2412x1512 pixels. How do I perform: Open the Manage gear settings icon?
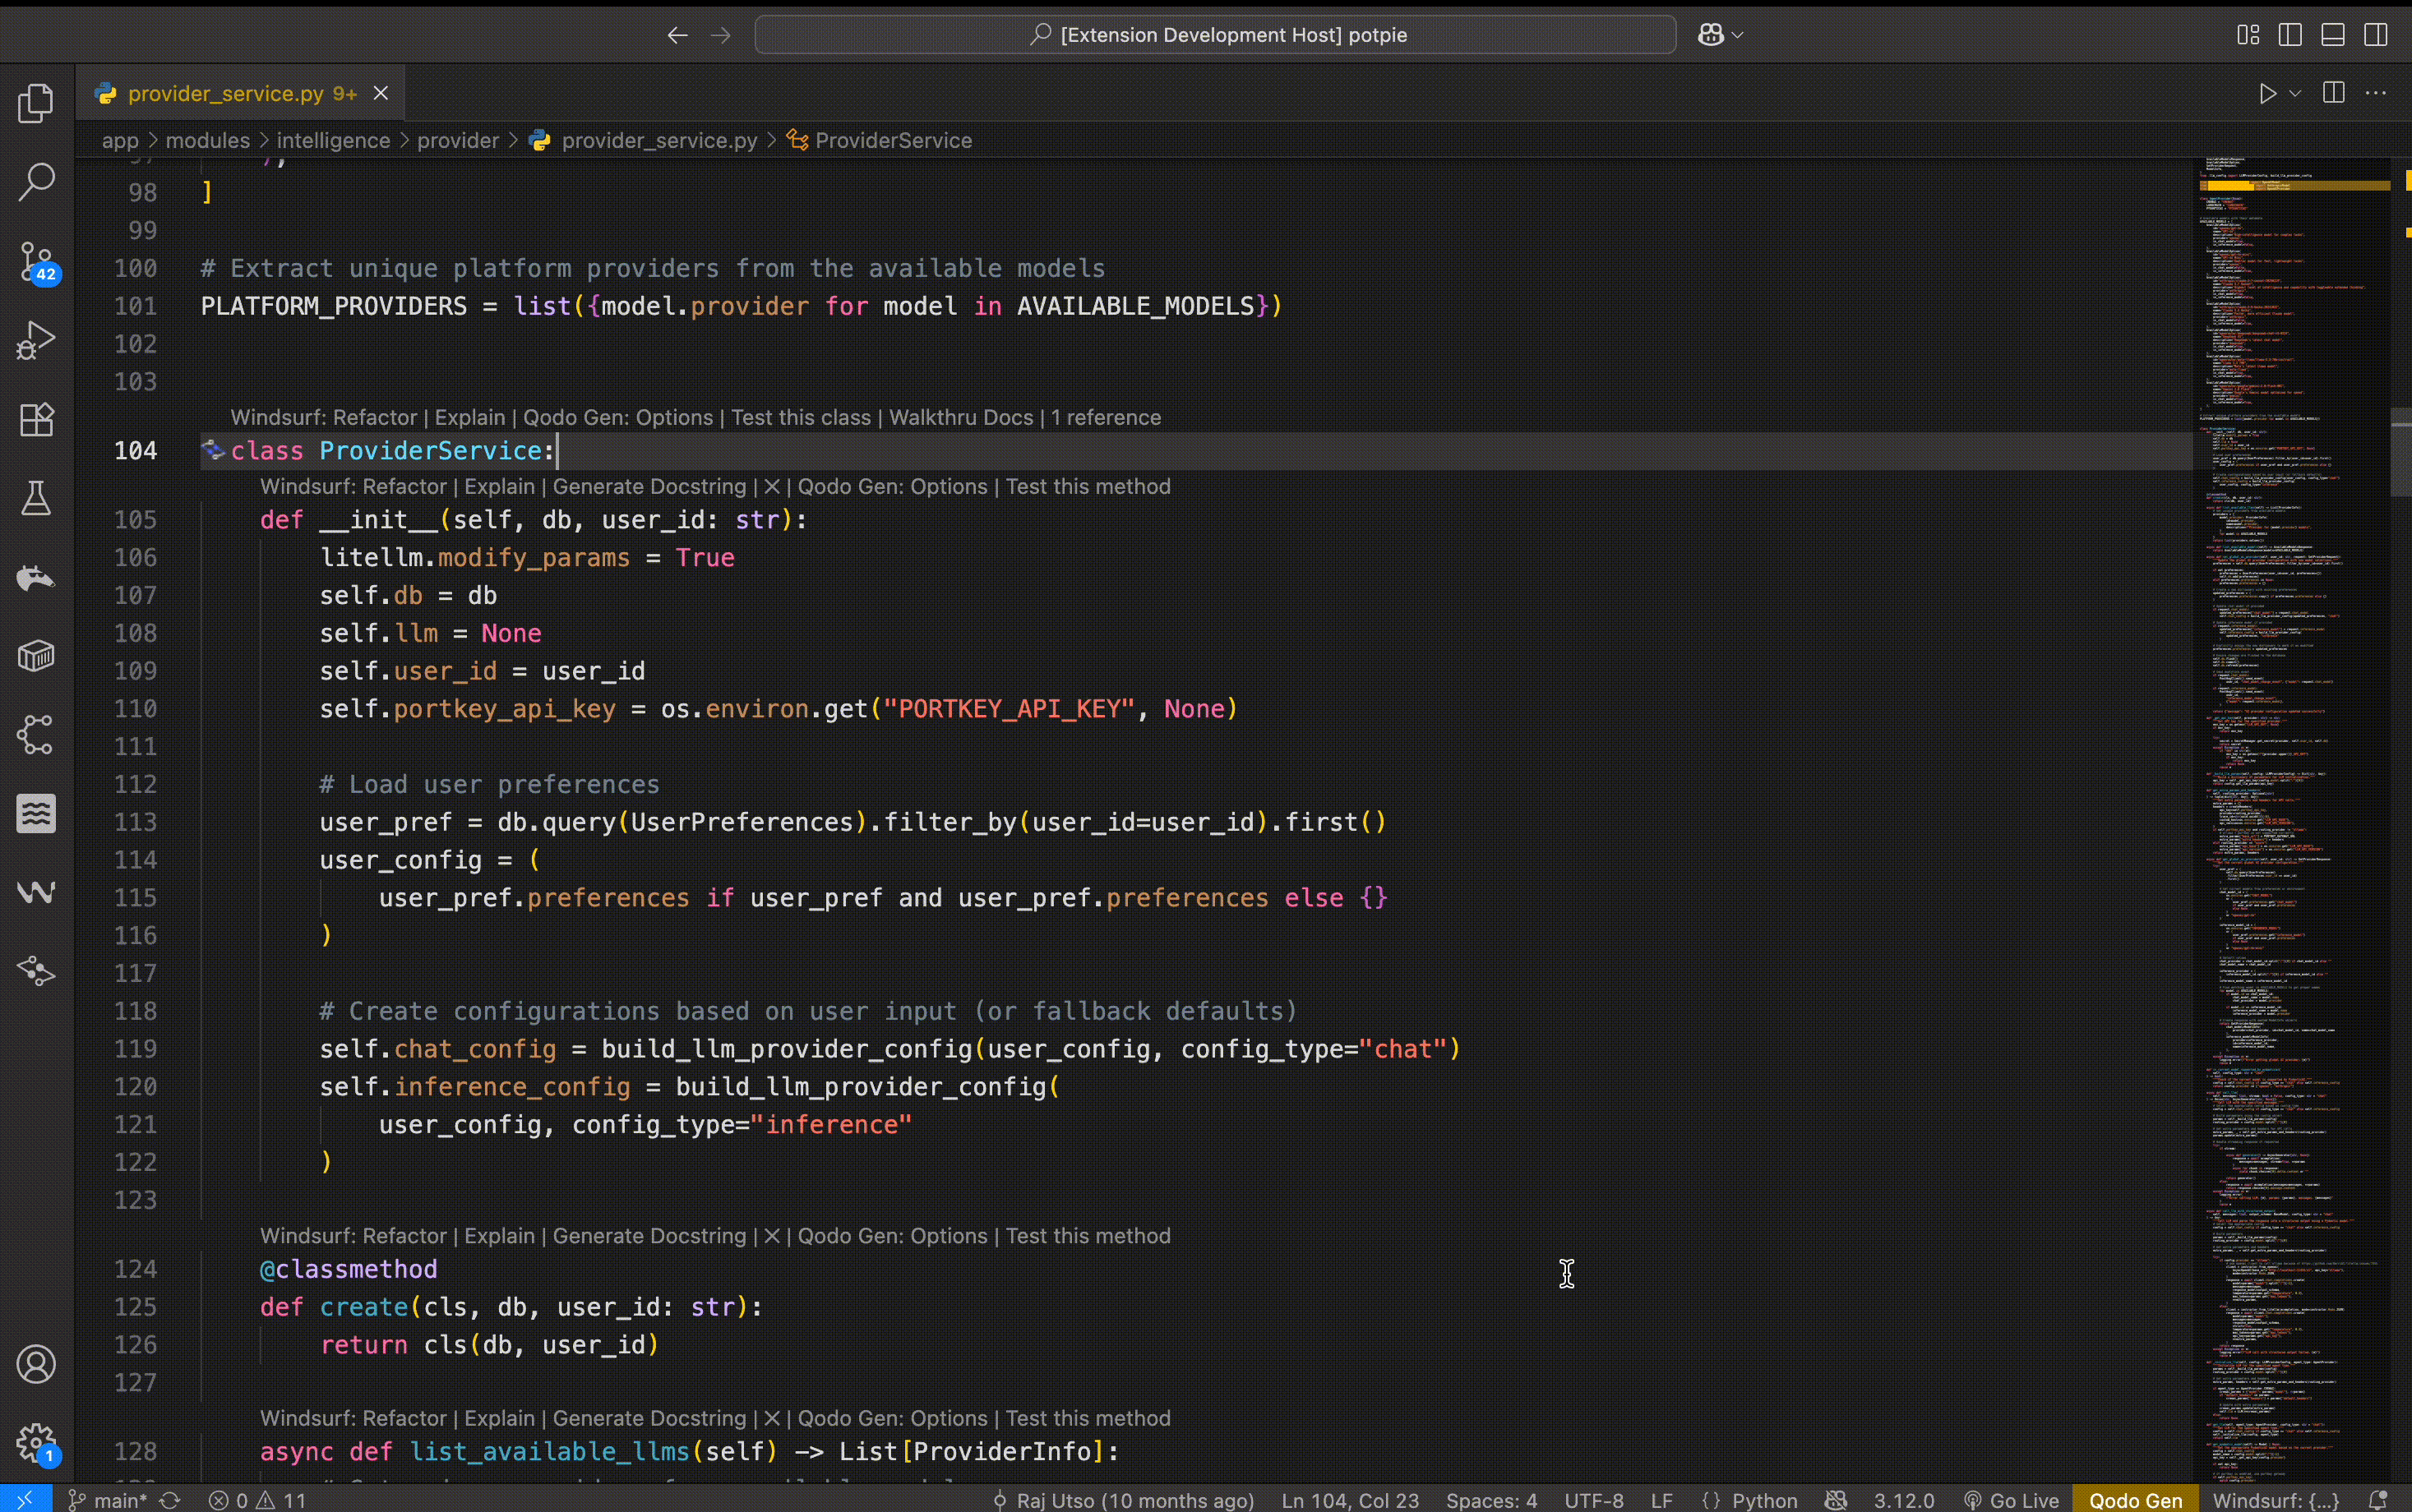pos(38,1444)
